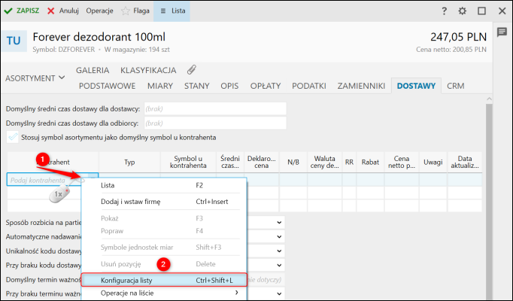Click supplier average delivery time field
Screen dimensions: 513x301
[215, 108]
